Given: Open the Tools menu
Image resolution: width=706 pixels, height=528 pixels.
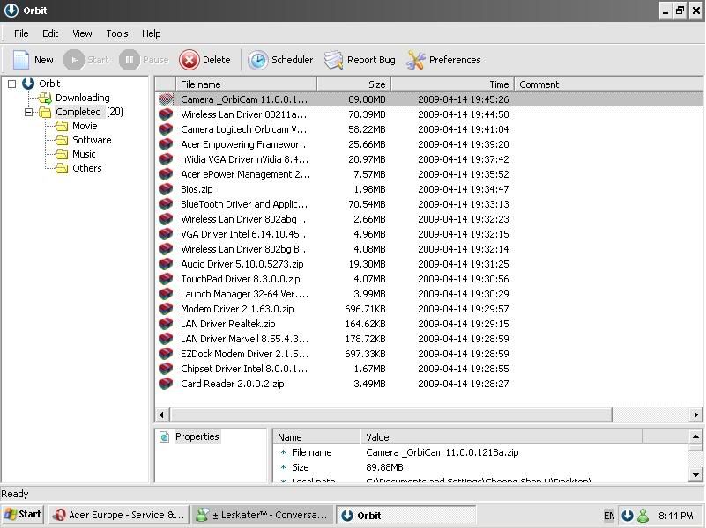Looking at the screenshot, I should [117, 33].
